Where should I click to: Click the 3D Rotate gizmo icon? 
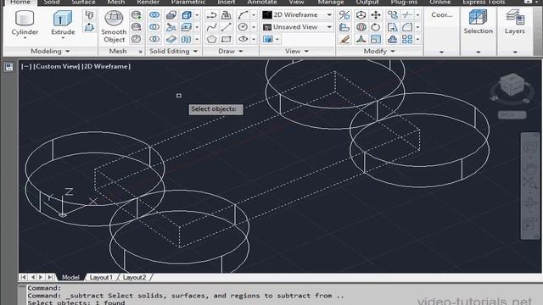click(361, 27)
